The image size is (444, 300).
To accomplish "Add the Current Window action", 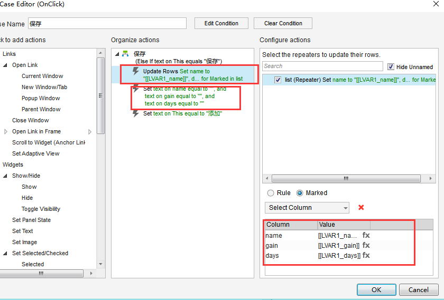I will pyautogui.click(x=42, y=76).
